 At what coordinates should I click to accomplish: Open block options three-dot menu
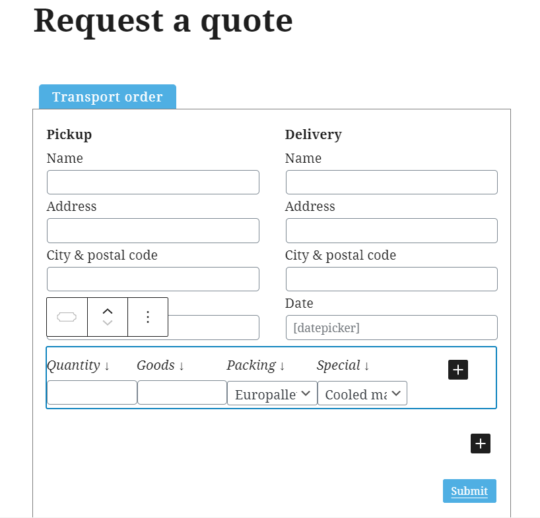point(148,317)
